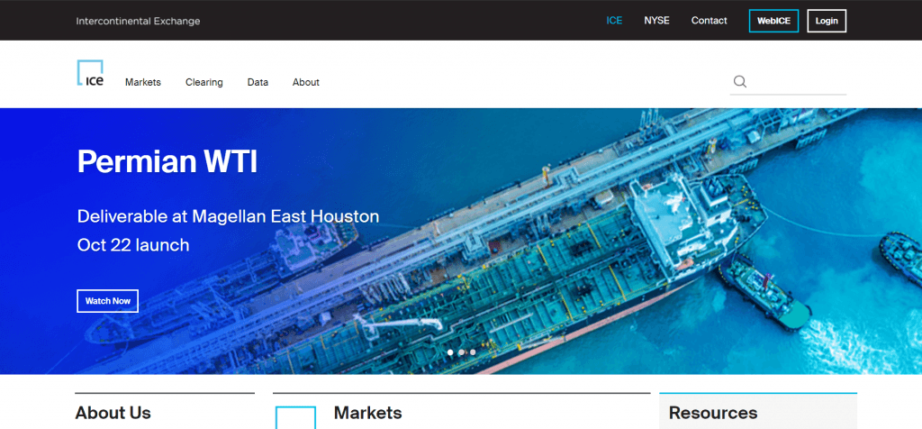Viewport: 922px width, 429px height.
Task: Click the Permian WTI banner headline
Action: [167, 161]
